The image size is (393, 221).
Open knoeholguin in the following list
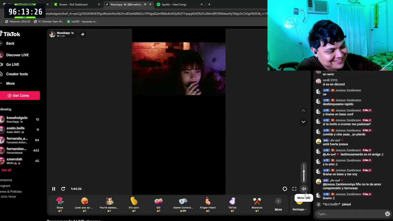click(x=20, y=119)
